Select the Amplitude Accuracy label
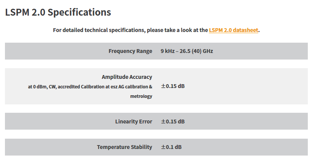The image size is (312, 160). 127,77
